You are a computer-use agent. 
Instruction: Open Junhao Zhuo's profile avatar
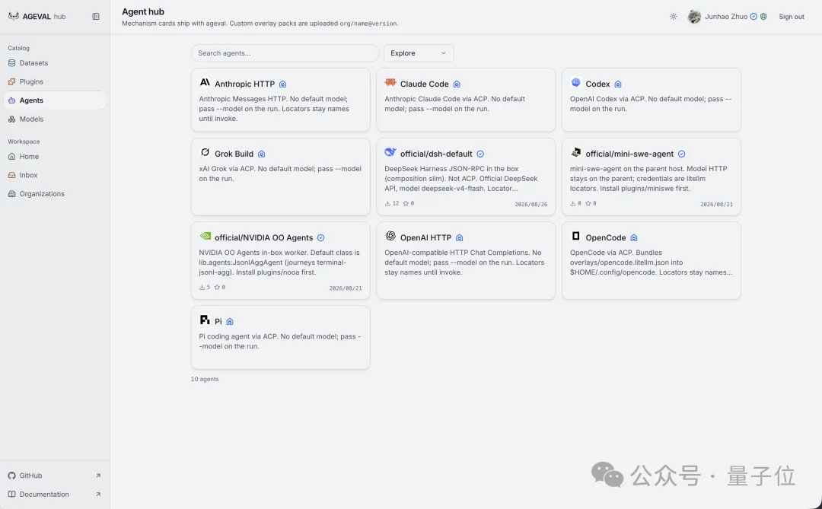coord(694,17)
